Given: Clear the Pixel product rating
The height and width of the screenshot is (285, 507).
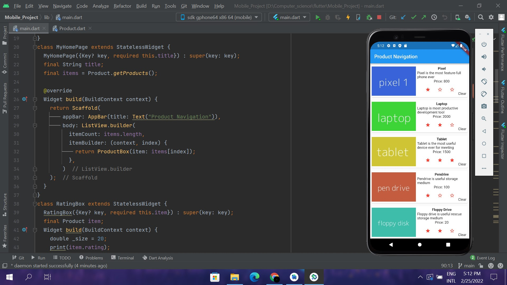Looking at the screenshot, I should (462, 94).
